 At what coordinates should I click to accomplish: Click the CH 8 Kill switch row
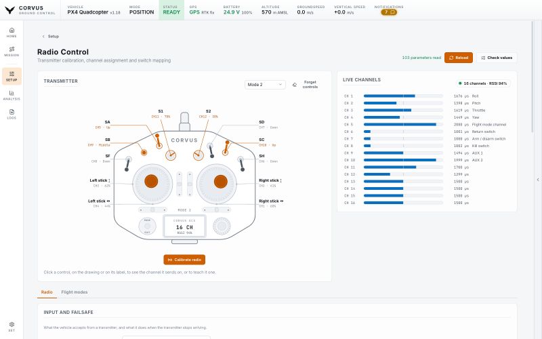pyautogui.click(x=427, y=146)
